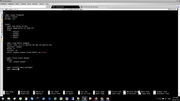
Task: Click the 'retries: 10' line
Action: pos(12,50)
